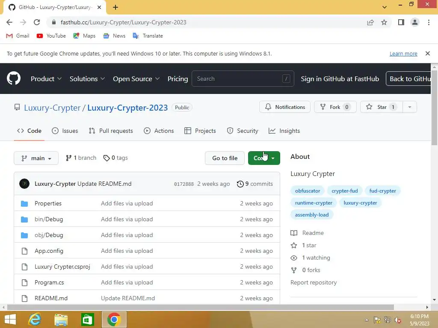Click the GitHub octocat logo

point(13,79)
